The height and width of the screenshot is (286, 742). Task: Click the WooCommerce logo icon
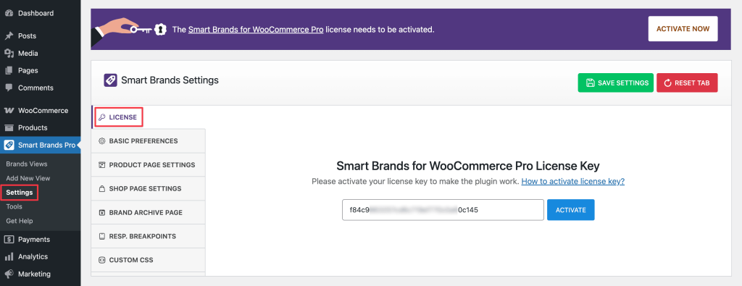point(9,111)
